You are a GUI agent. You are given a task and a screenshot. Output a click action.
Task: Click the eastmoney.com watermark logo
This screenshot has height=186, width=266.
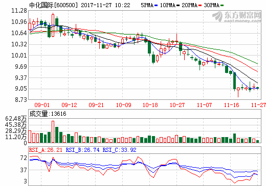tap(237, 17)
